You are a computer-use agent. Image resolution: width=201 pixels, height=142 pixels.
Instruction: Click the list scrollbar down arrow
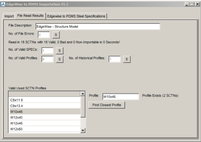(x=83, y=130)
